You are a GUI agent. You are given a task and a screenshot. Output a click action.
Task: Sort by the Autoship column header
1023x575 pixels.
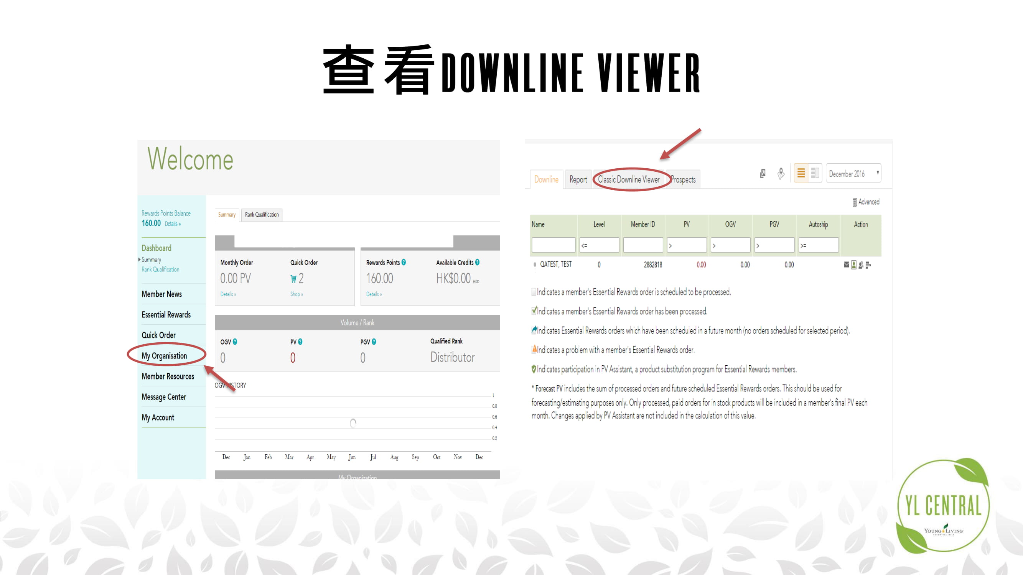[x=818, y=224]
